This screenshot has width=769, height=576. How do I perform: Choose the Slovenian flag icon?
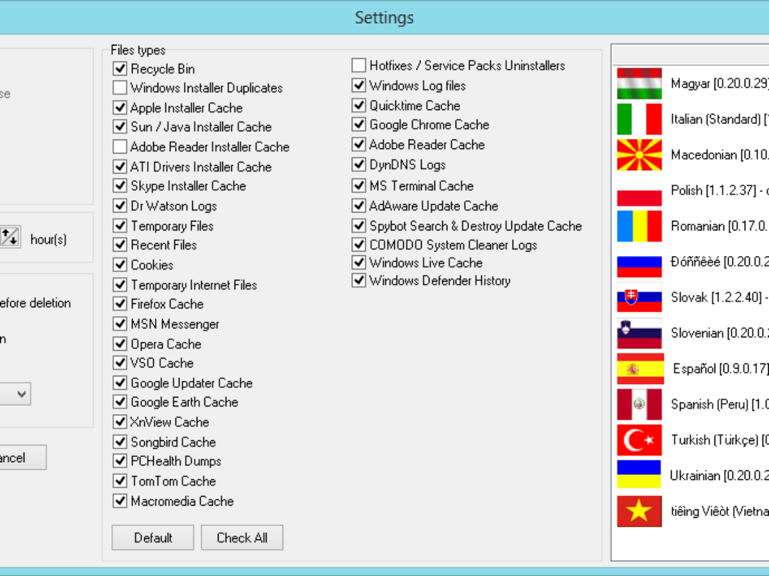(x=640, y=333)
